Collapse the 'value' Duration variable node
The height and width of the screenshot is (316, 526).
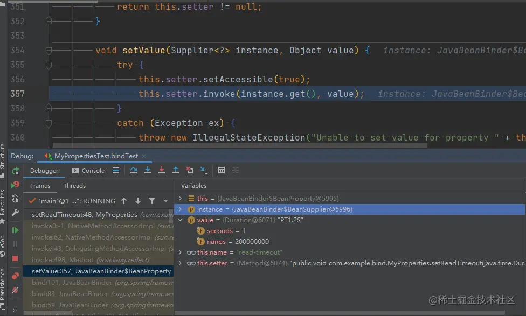tap(180, 220)
